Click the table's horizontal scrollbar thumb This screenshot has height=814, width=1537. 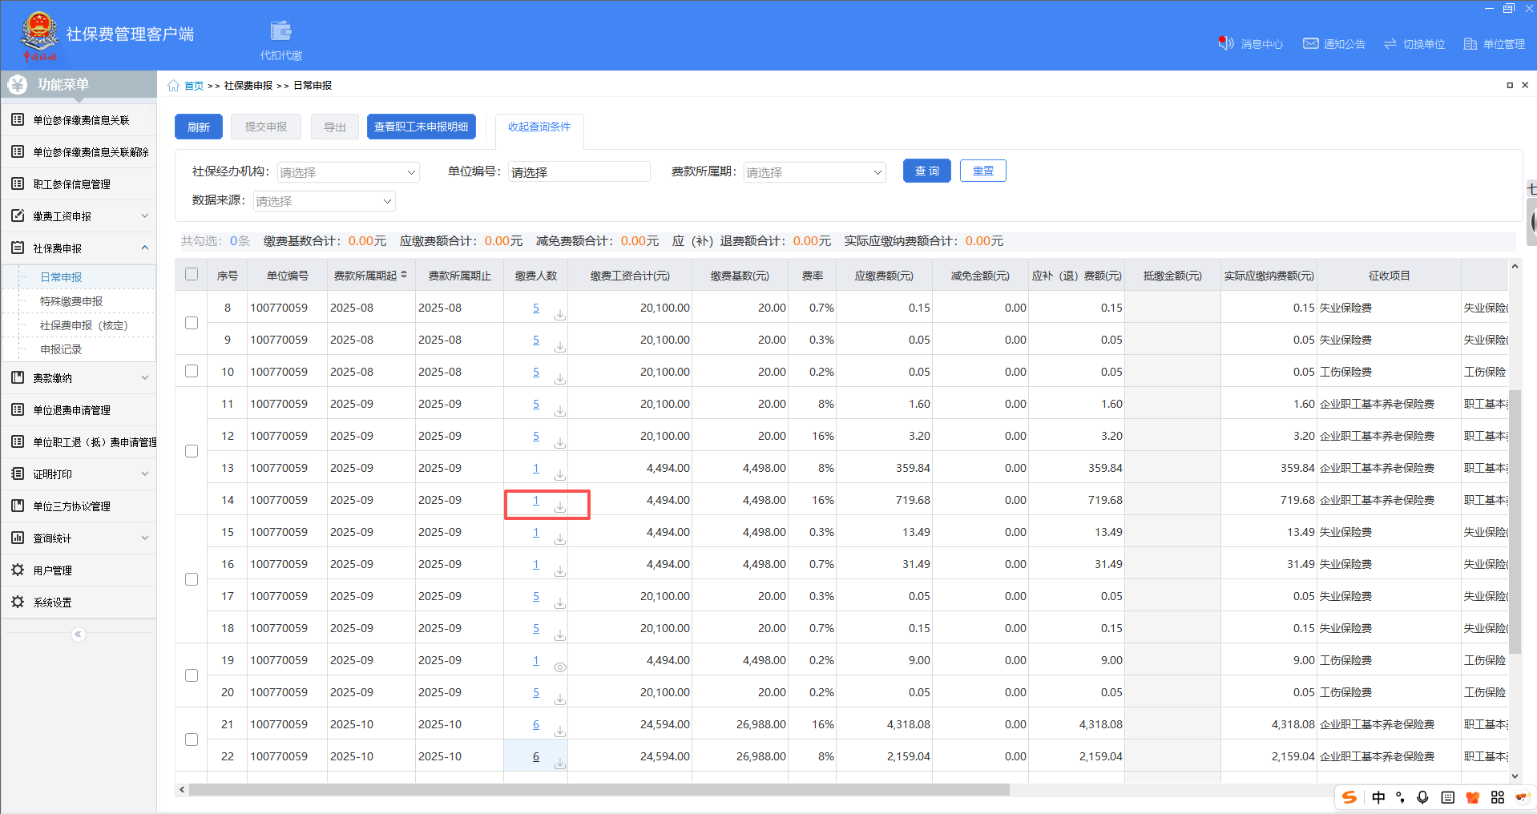pyautogui.click(x=599, y=790)
